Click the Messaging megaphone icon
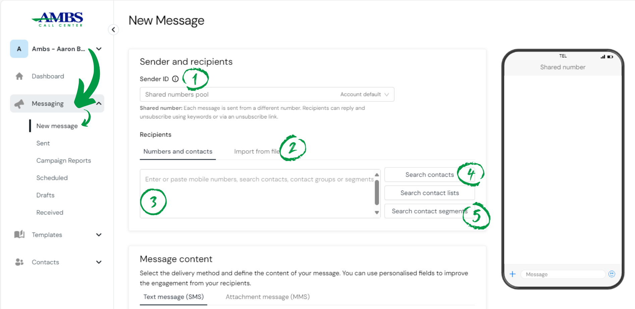This screenshot has height=309, width=635. tap(19, 104)
